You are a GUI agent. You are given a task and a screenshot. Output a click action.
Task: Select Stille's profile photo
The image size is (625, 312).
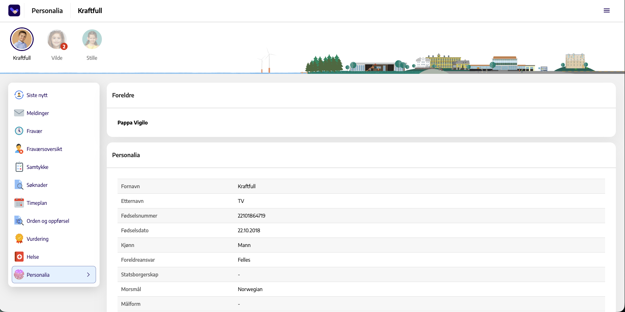92,39
